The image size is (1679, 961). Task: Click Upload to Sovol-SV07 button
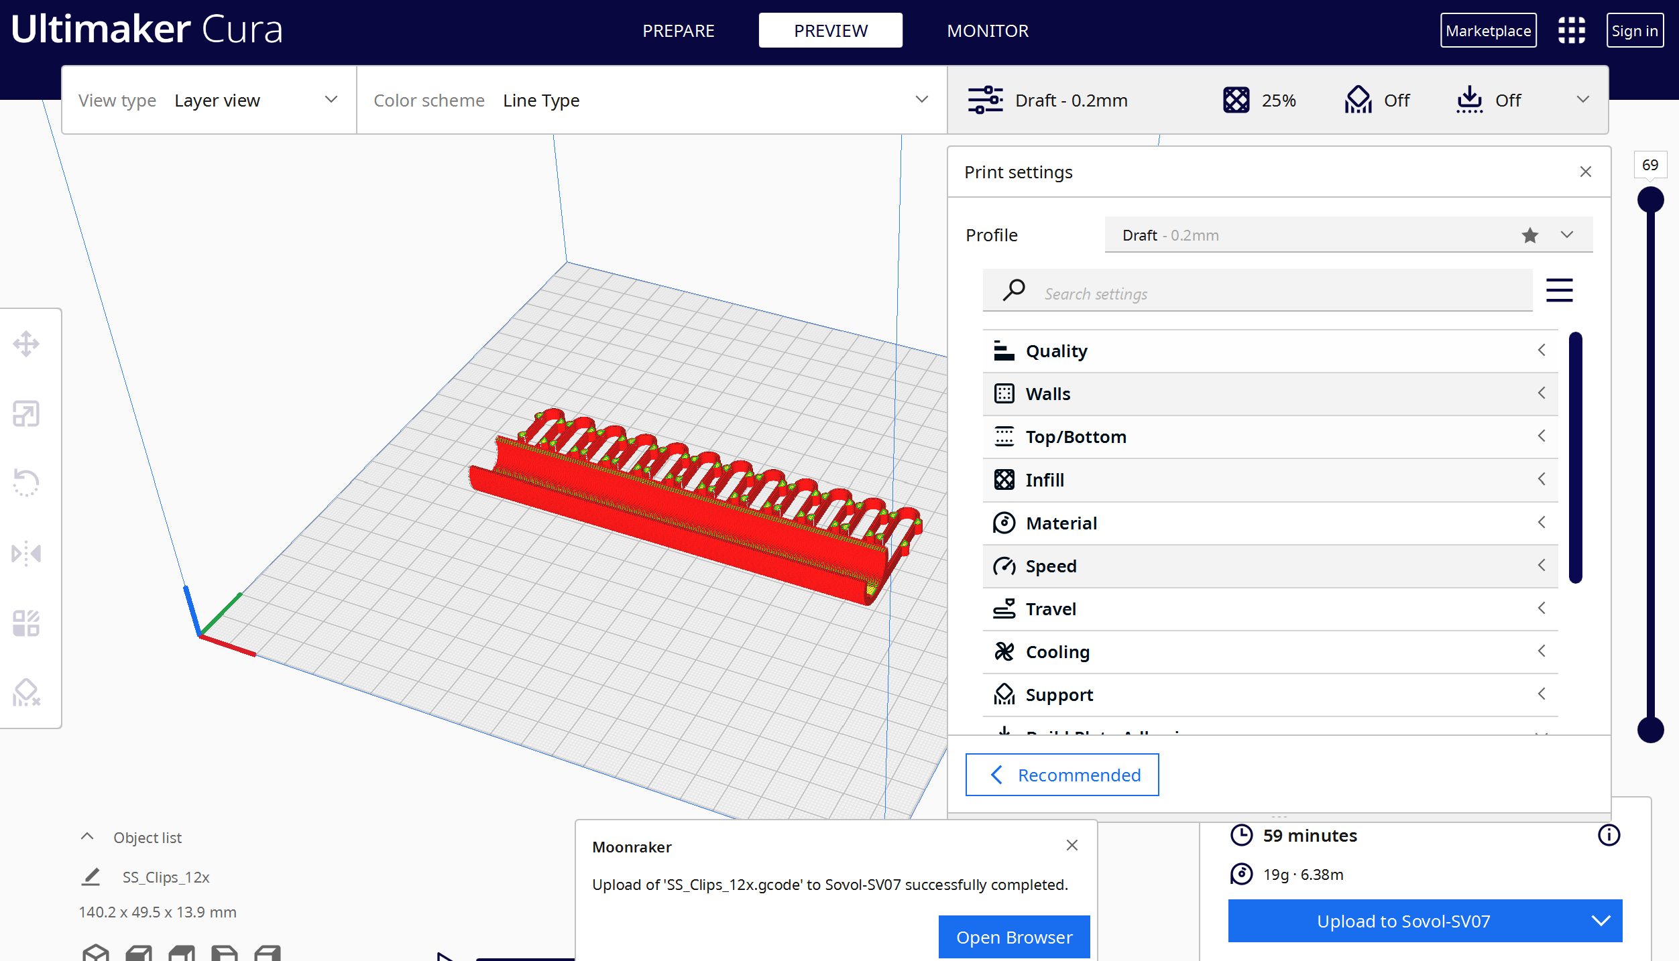click(x=1403, y=921)
